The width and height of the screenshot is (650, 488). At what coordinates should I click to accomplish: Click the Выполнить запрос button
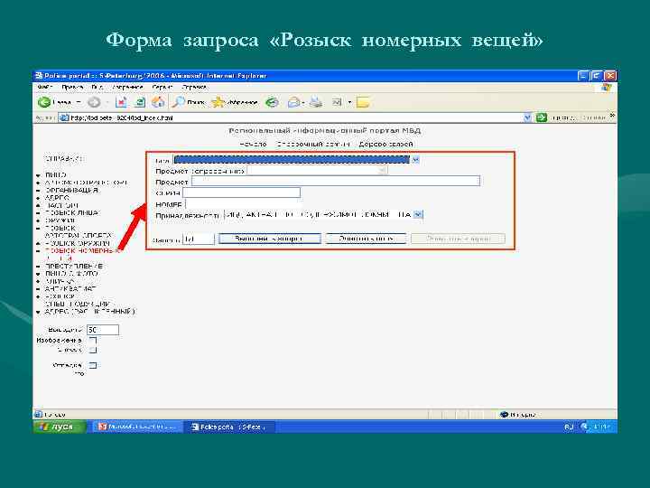point(269,239)
